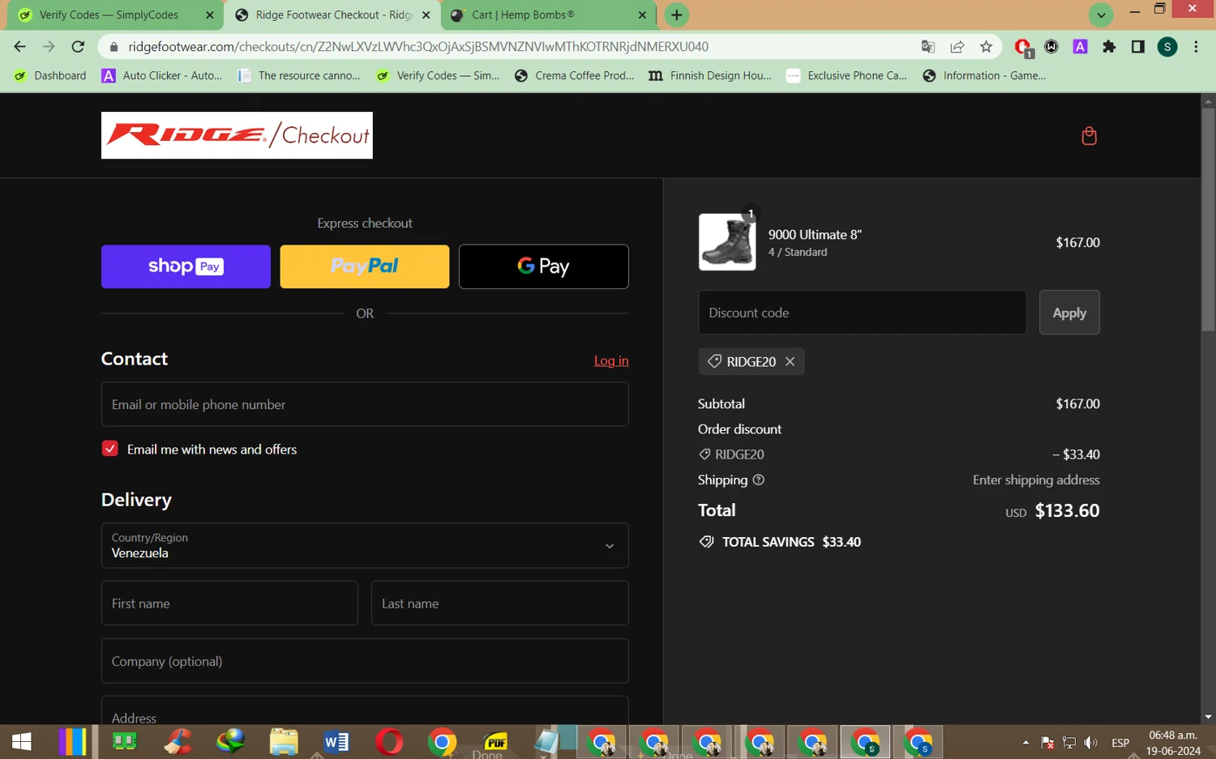
Task: Select the "$133.60" total amount
Action: [1068, 510]
